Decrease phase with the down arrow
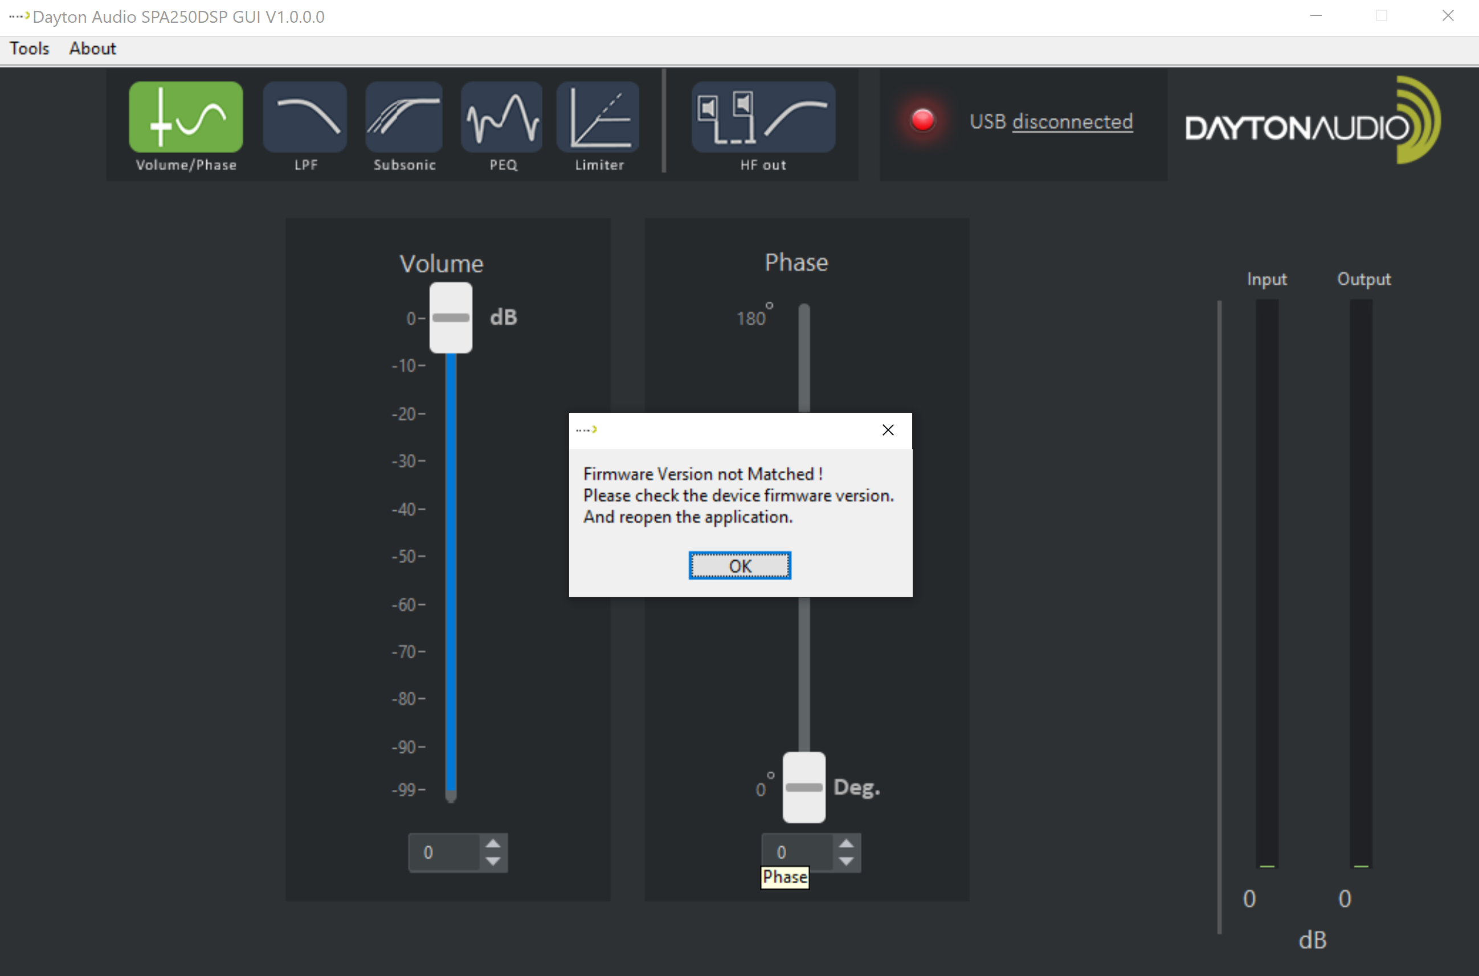 846,862
